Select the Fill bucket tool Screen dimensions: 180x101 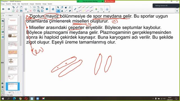click(66, 8)
